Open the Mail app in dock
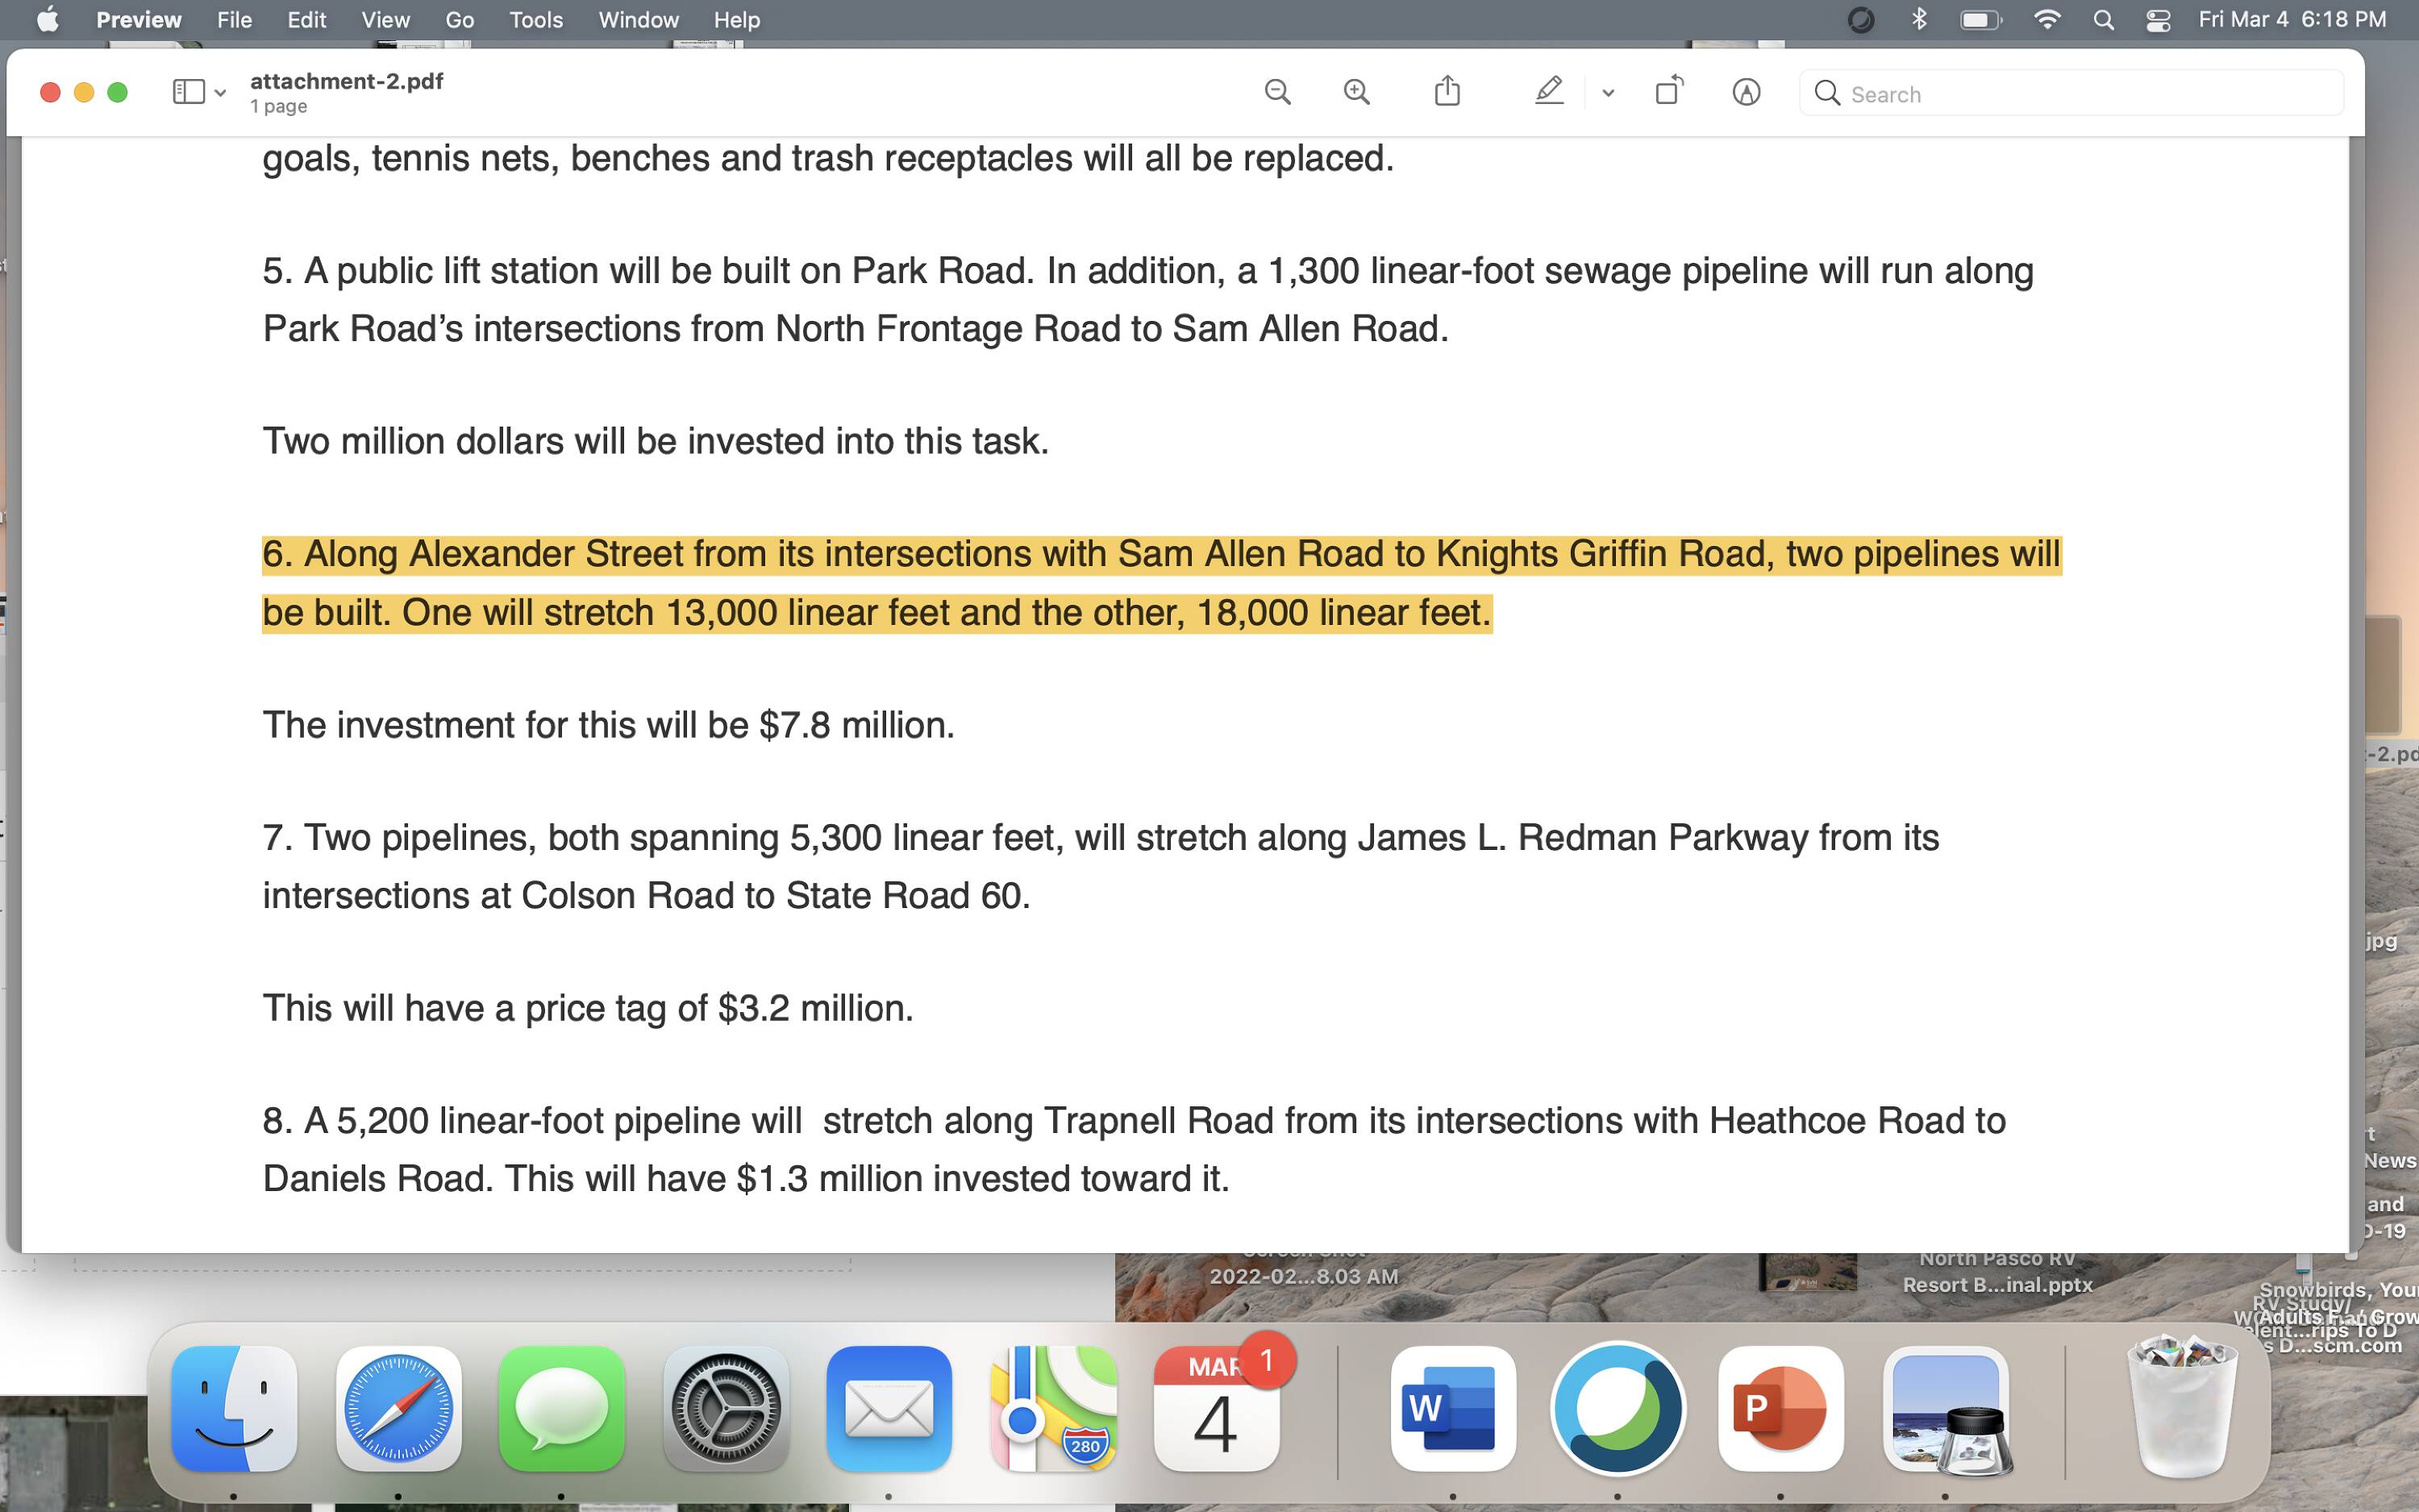This screenshot has height=1512, width=2419. (889, 1408)
